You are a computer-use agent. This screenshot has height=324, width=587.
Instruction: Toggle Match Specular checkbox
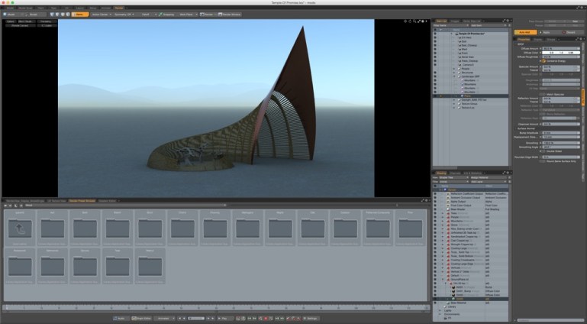pos(543,95)
